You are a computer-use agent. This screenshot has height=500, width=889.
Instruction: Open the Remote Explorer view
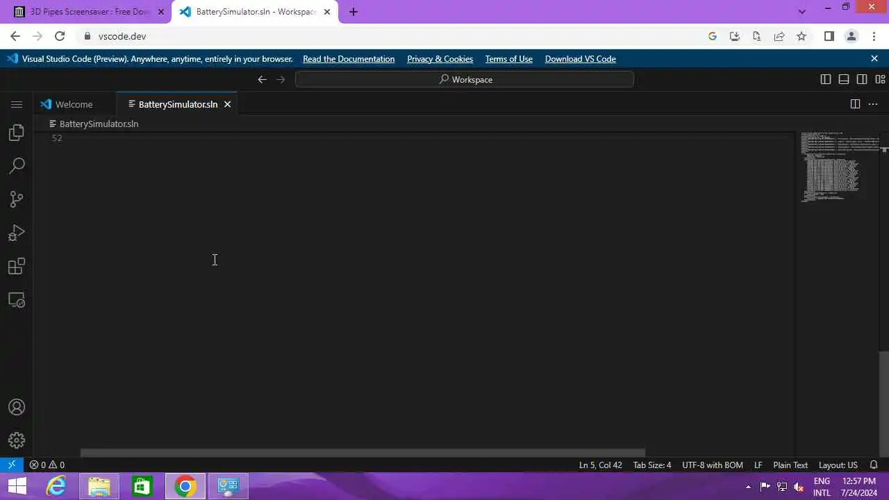pyautogui.click(x=17, y=300)
